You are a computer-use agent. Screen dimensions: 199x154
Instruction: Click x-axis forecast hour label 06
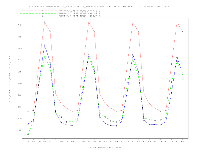[39, 141]
